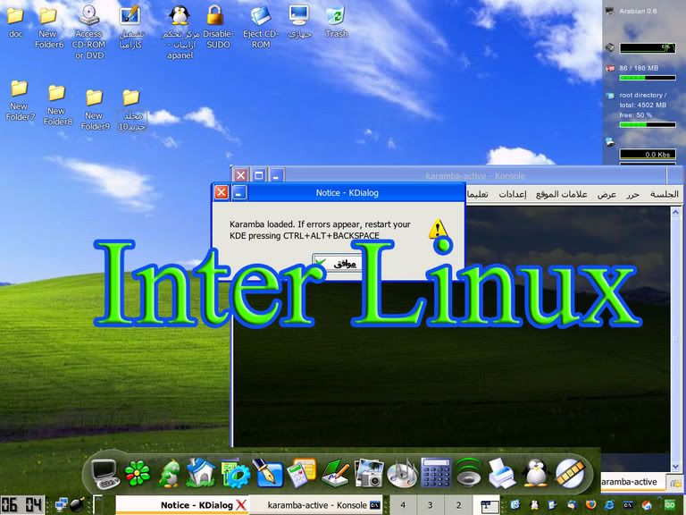Open the blue gear settings icon in the dock
Screen dimensions: 686x515
pyautogui.click(x=236, y=473)
